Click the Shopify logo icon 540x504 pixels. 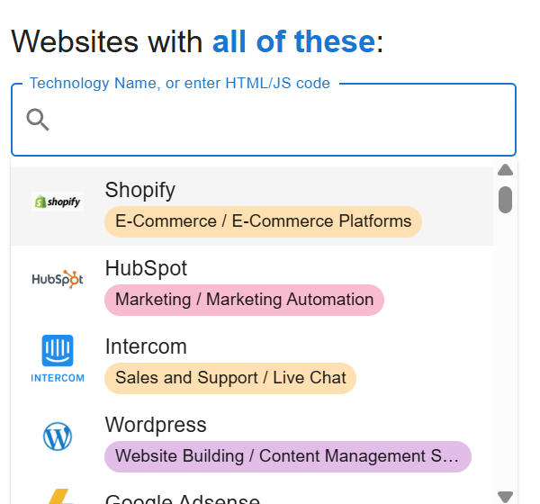(58, 202)
